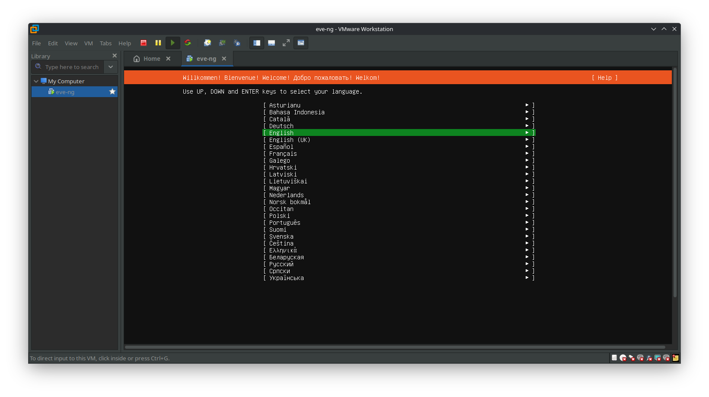Viewport: 709px width, 397px height.
Task: Open the Snapshot Manager toolbar icon
Action: [x=237, y=43]
